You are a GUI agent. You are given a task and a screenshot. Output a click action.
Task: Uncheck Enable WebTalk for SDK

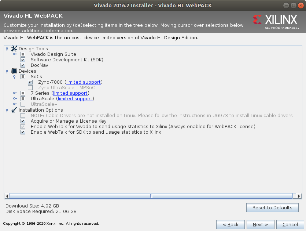coord(23,132)
